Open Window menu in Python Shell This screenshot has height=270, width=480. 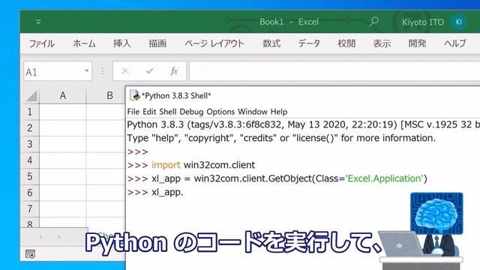[253, 112]
